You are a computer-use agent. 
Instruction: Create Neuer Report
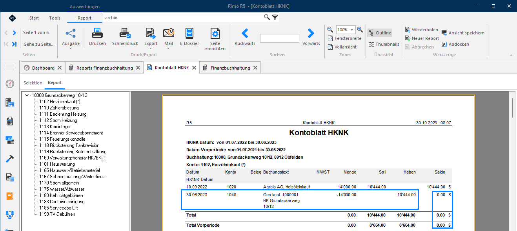coord(422,38)
